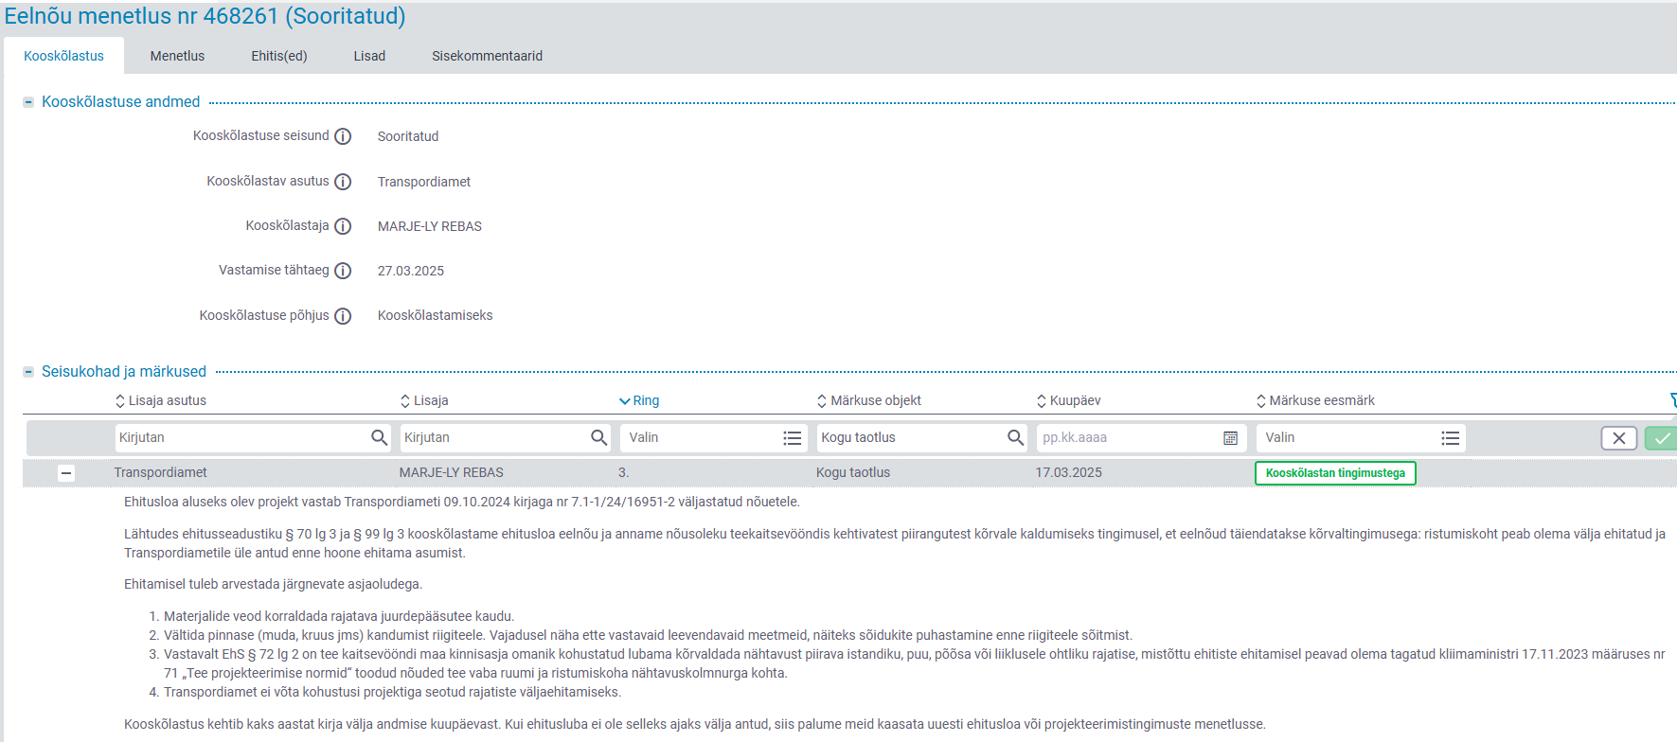Open Ehitis(ed) tab
Viewport: 1677px width, 742px height.
point(279,56)
